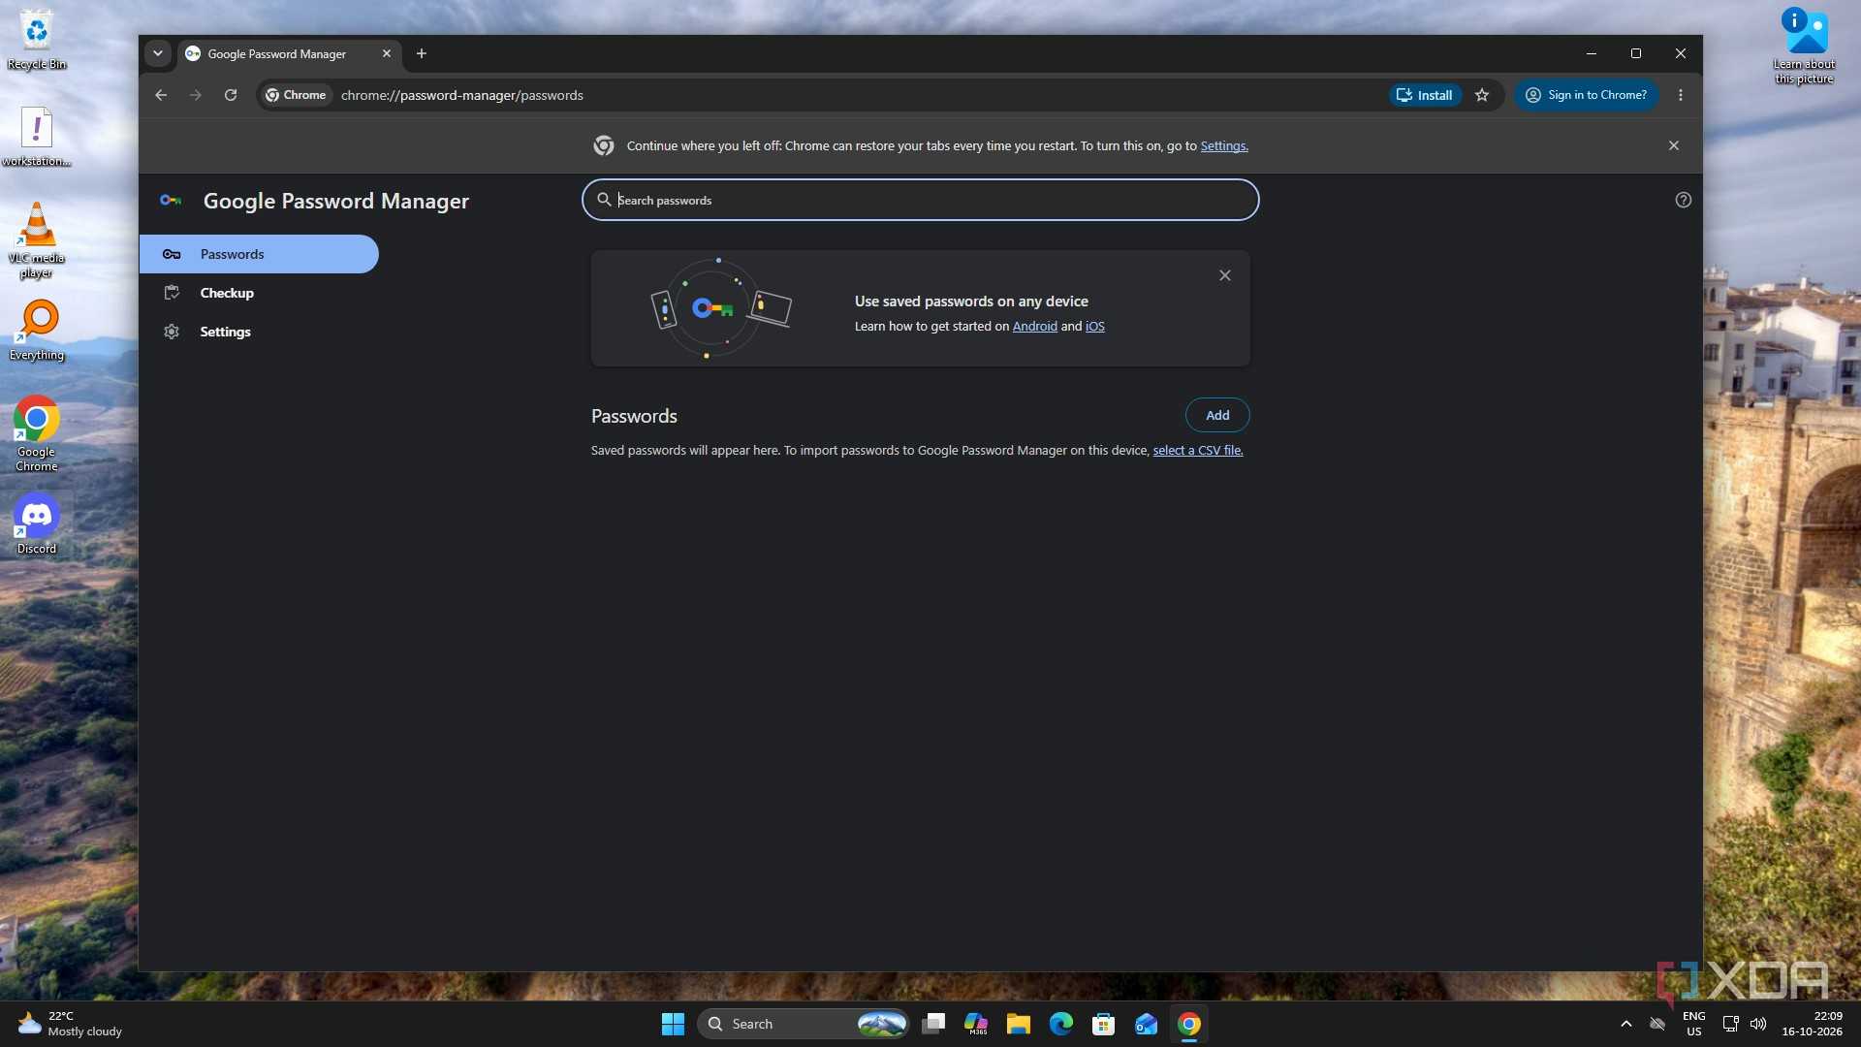
Task: Open the weather widget
Action: (x=70, y=1024)
